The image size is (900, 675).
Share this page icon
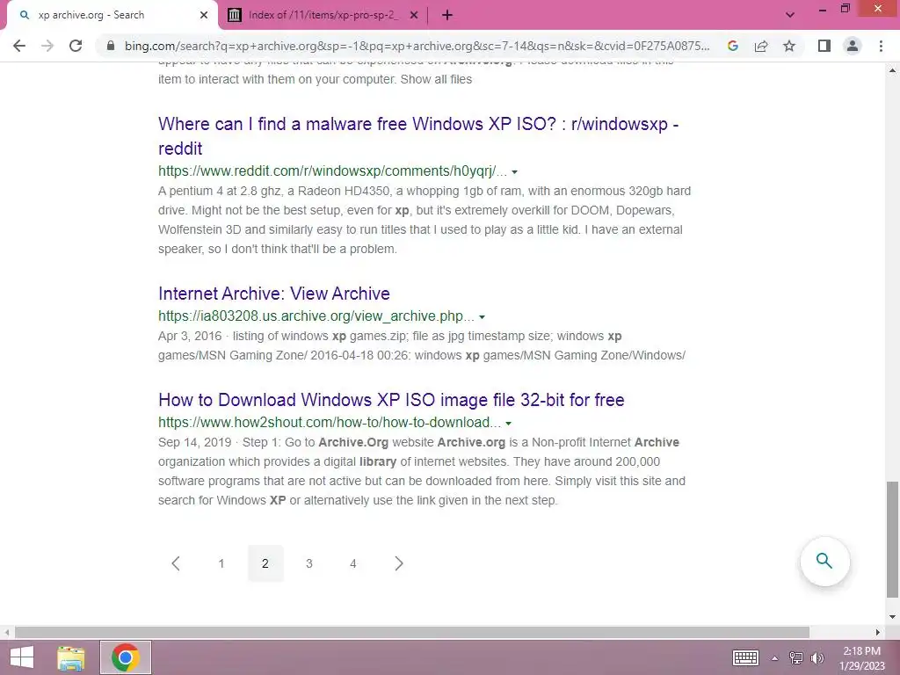[x=761, y=46]
